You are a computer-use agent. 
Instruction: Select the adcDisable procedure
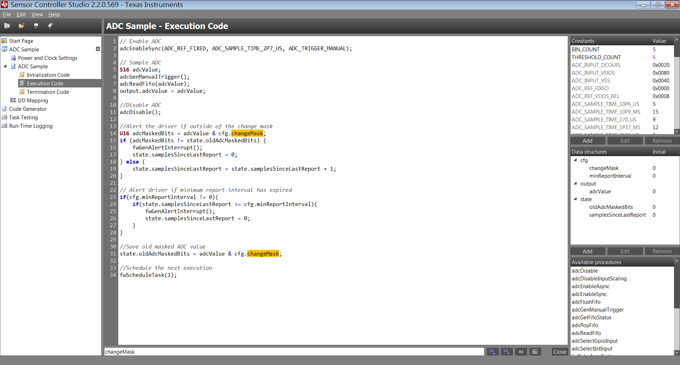(584, 271)
